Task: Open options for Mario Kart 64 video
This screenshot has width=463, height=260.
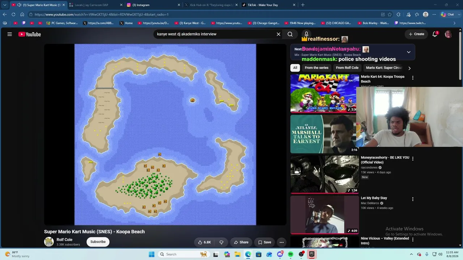Action: coord(413,78)
